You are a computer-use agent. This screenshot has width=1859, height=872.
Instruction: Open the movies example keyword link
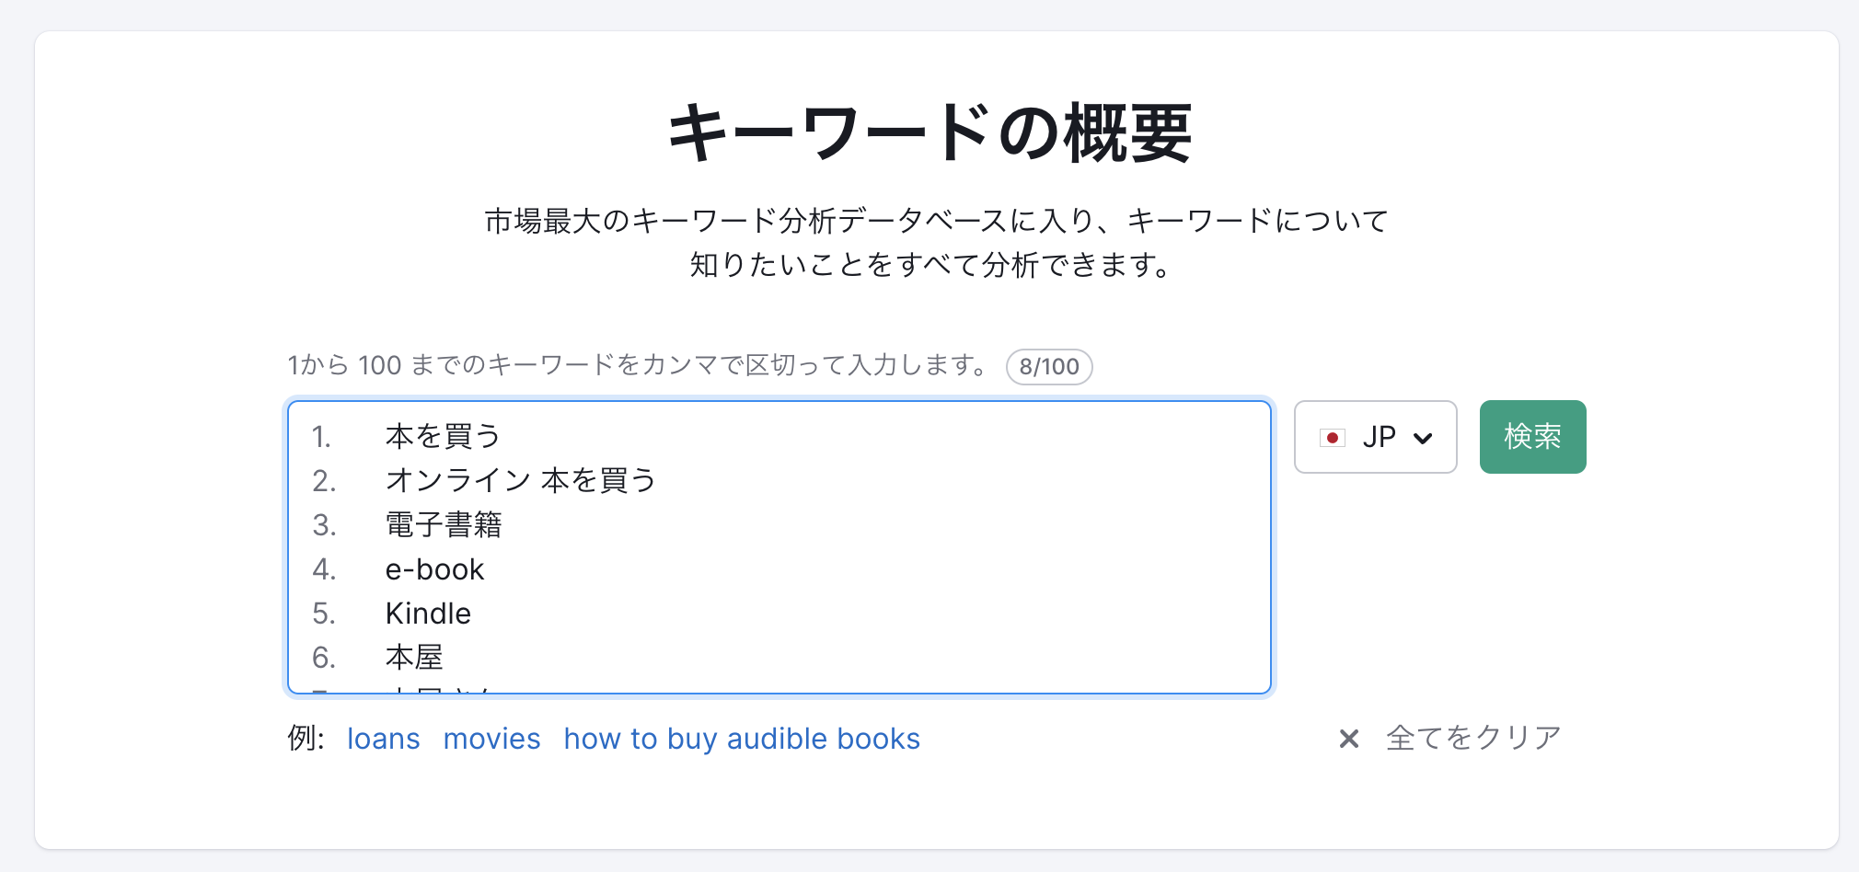(x=491, y=738)
